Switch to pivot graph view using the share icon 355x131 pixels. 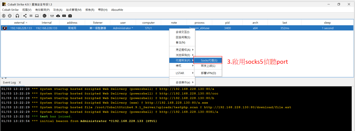(25, 16)
